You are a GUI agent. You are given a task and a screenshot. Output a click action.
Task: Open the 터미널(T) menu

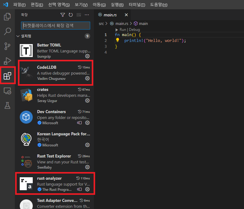137,5
